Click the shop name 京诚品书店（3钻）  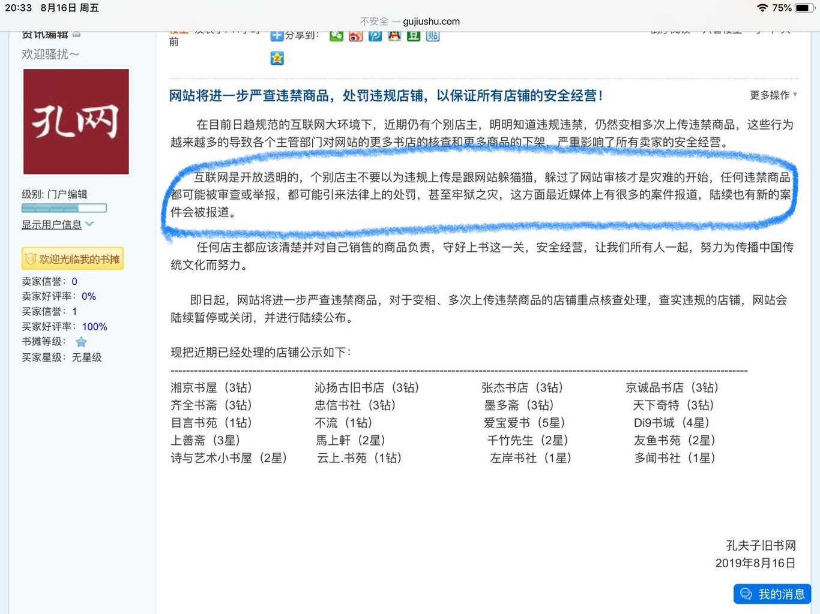coord(672,387)
